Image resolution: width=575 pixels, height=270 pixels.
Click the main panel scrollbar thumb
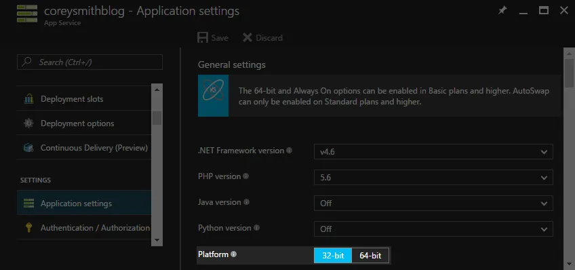(569, 73)
